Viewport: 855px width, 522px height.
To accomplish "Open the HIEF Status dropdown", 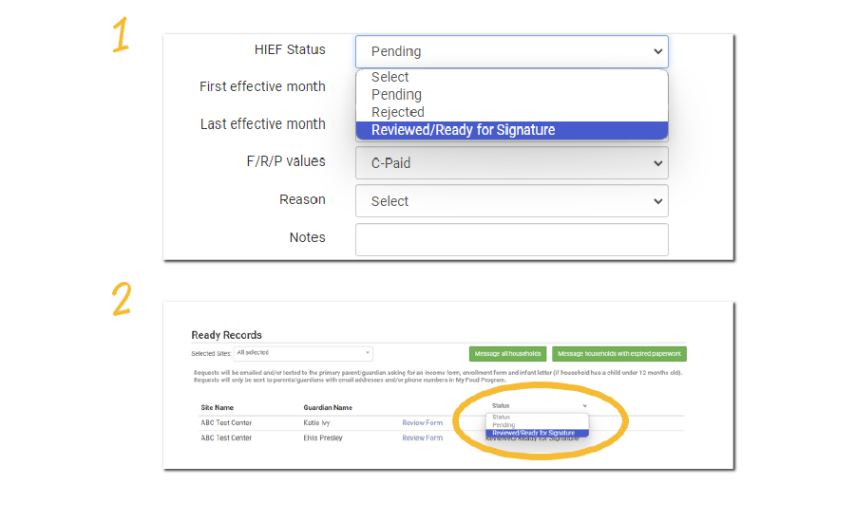I will [511, 51].
